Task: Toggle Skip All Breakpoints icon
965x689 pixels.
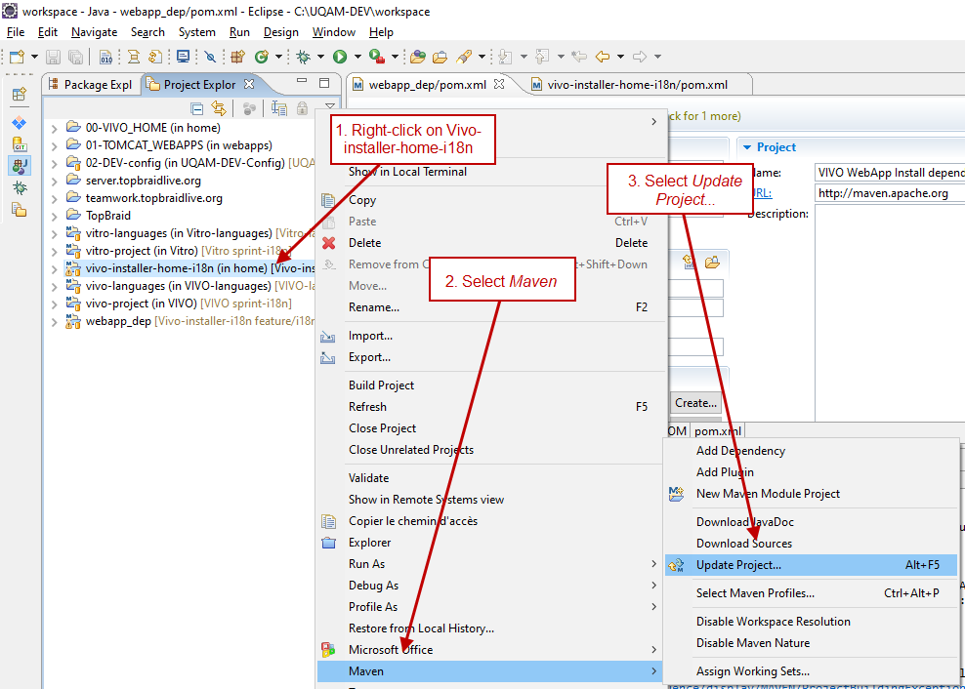Action: pos(210,57)
